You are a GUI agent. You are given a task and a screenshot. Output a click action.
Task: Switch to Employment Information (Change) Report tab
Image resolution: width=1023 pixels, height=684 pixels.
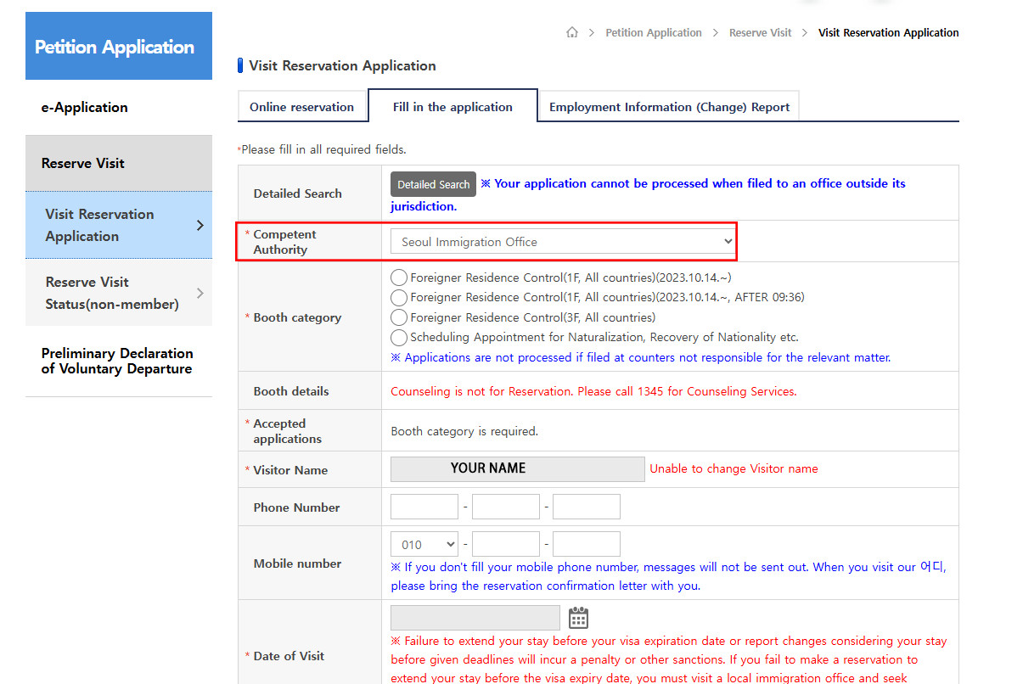pos(669,108)
